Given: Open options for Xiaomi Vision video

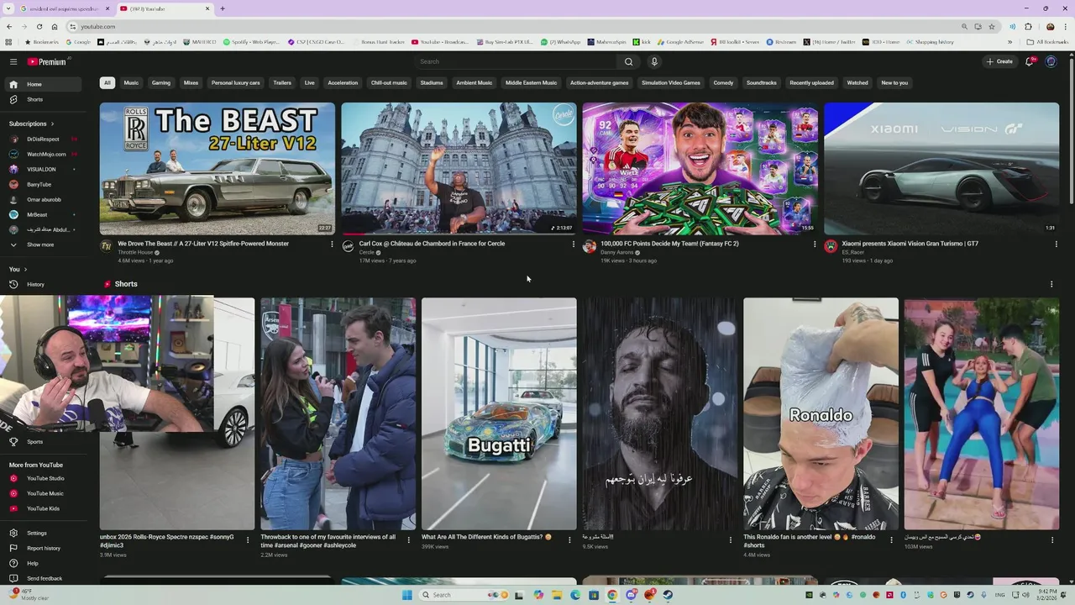Looking at the screenshot, I should click(x=1057, y=244).
